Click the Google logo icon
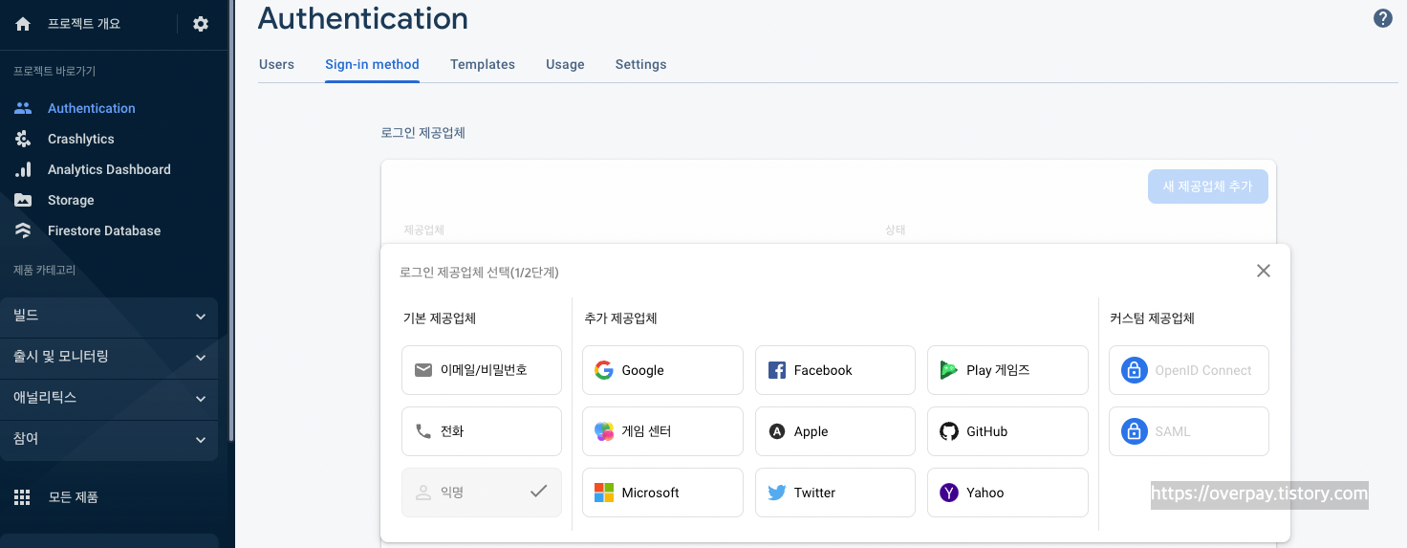This screenshot has height=548, width=1407. tap(603, 370)
